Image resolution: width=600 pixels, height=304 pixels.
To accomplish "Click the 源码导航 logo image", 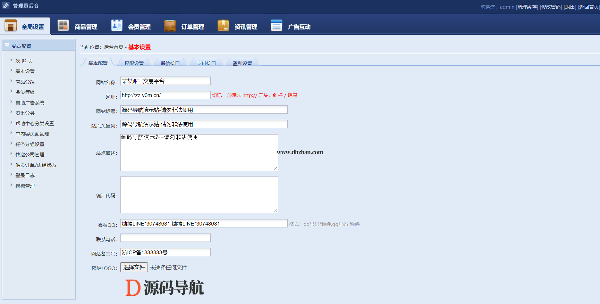I will coord(165,287).
